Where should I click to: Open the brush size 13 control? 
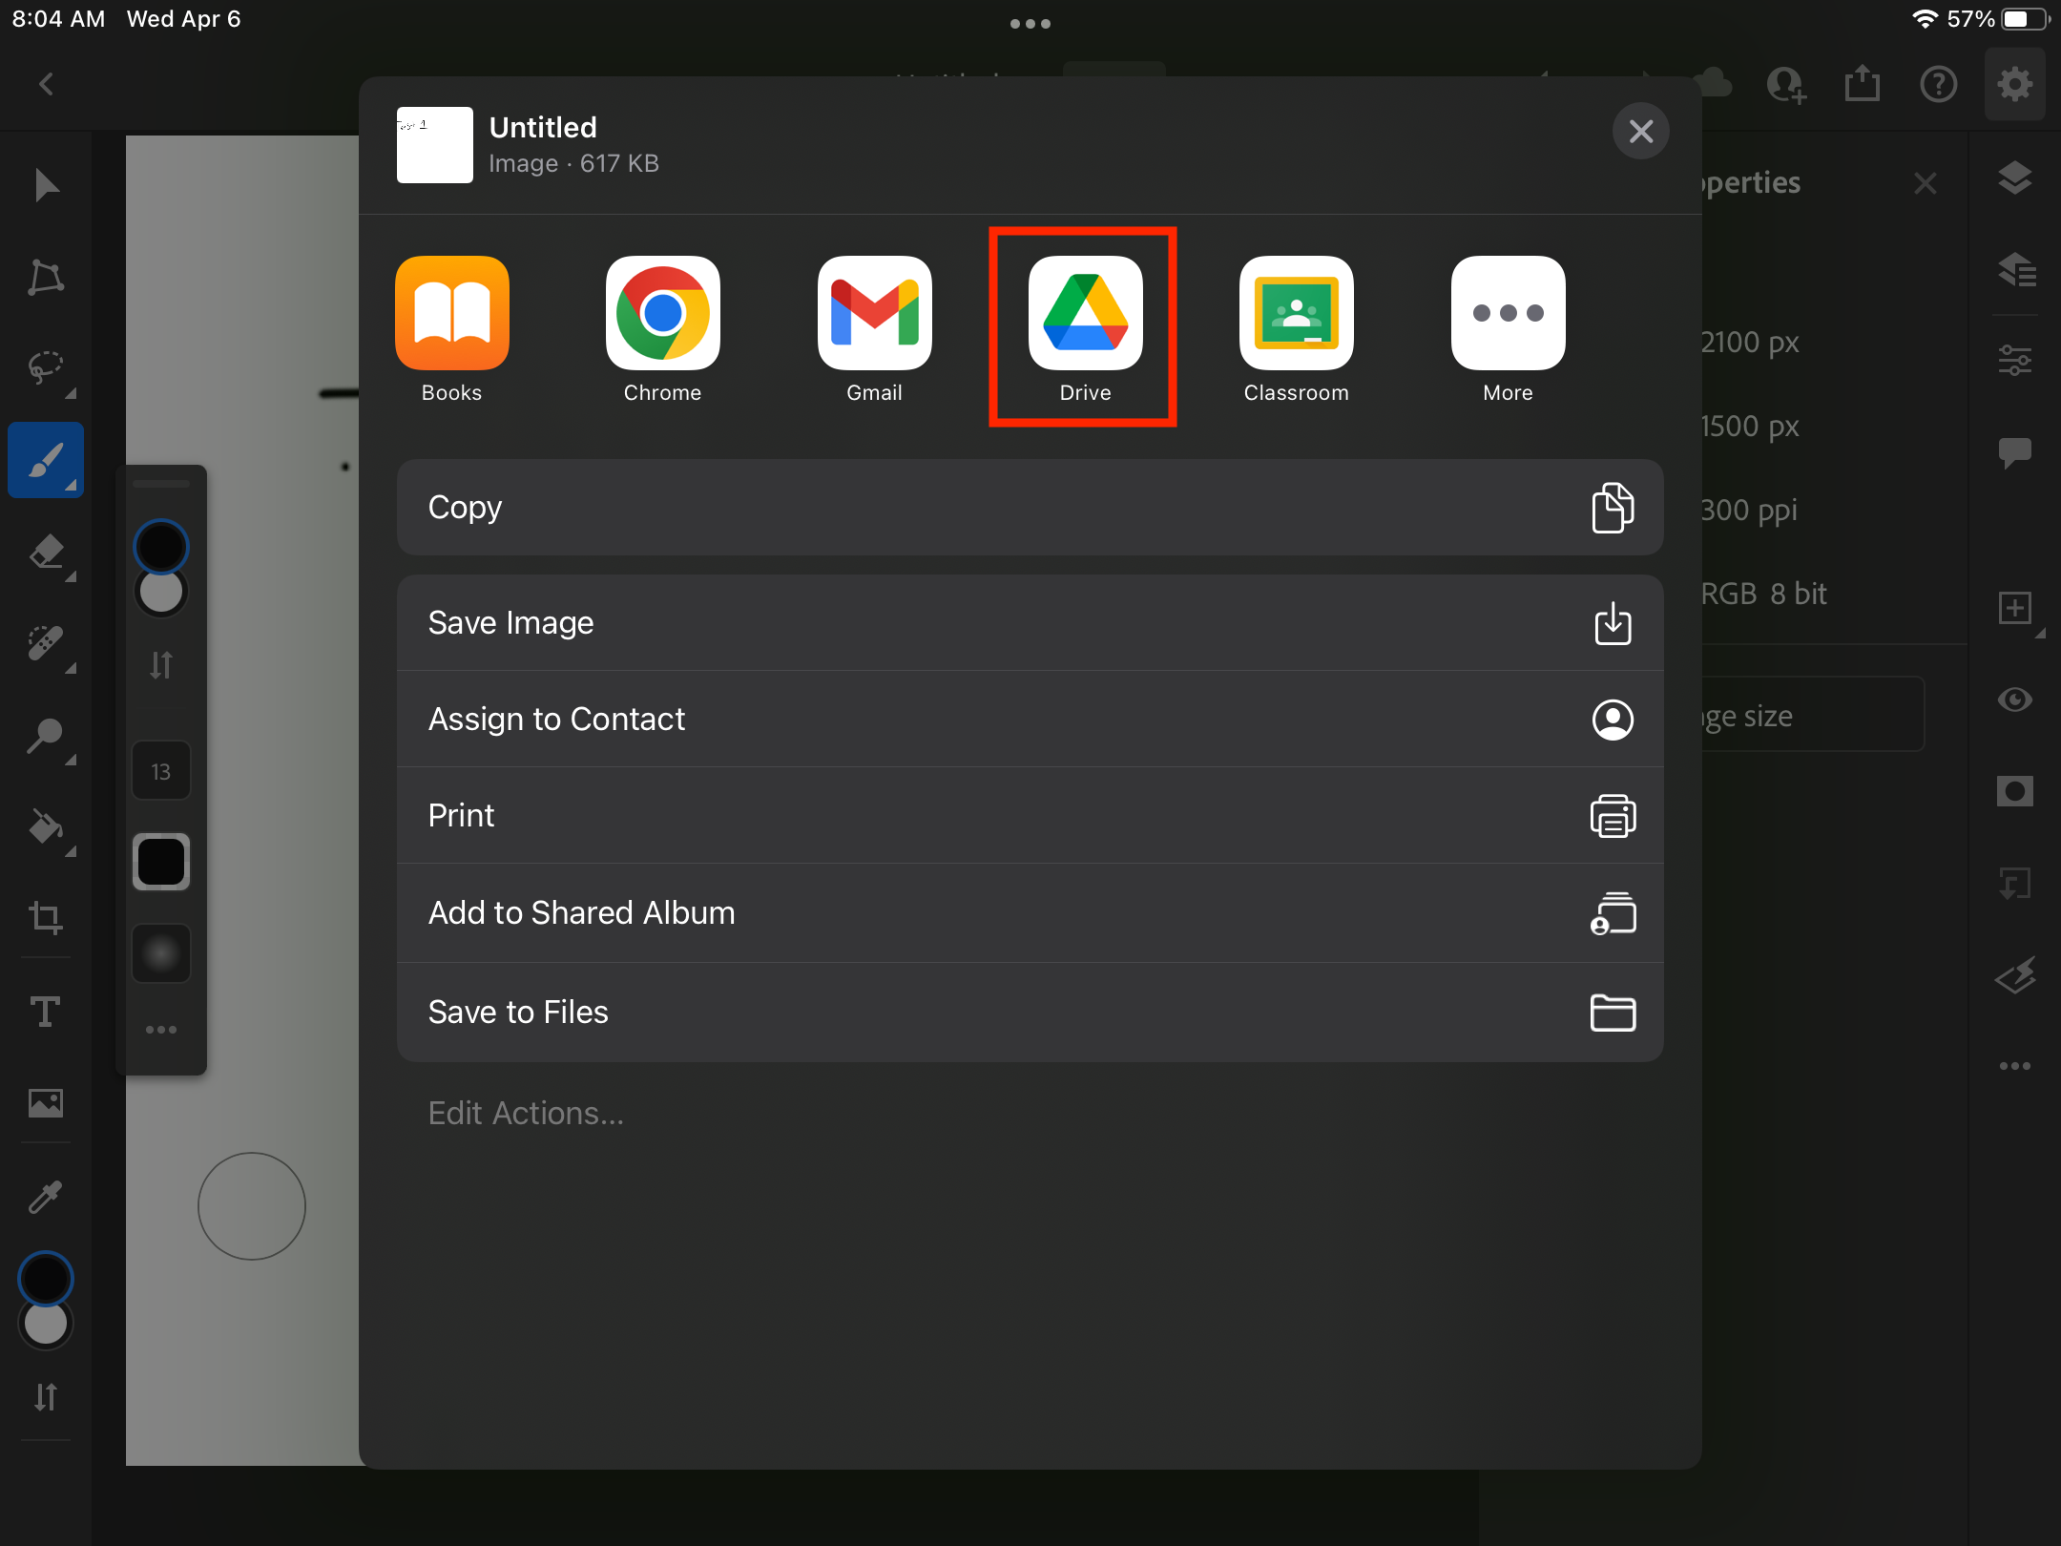[160, 771]
